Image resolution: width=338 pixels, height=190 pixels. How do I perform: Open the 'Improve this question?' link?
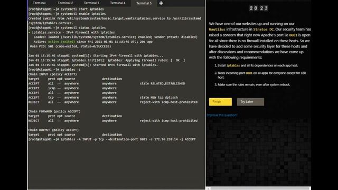(222, 115)
